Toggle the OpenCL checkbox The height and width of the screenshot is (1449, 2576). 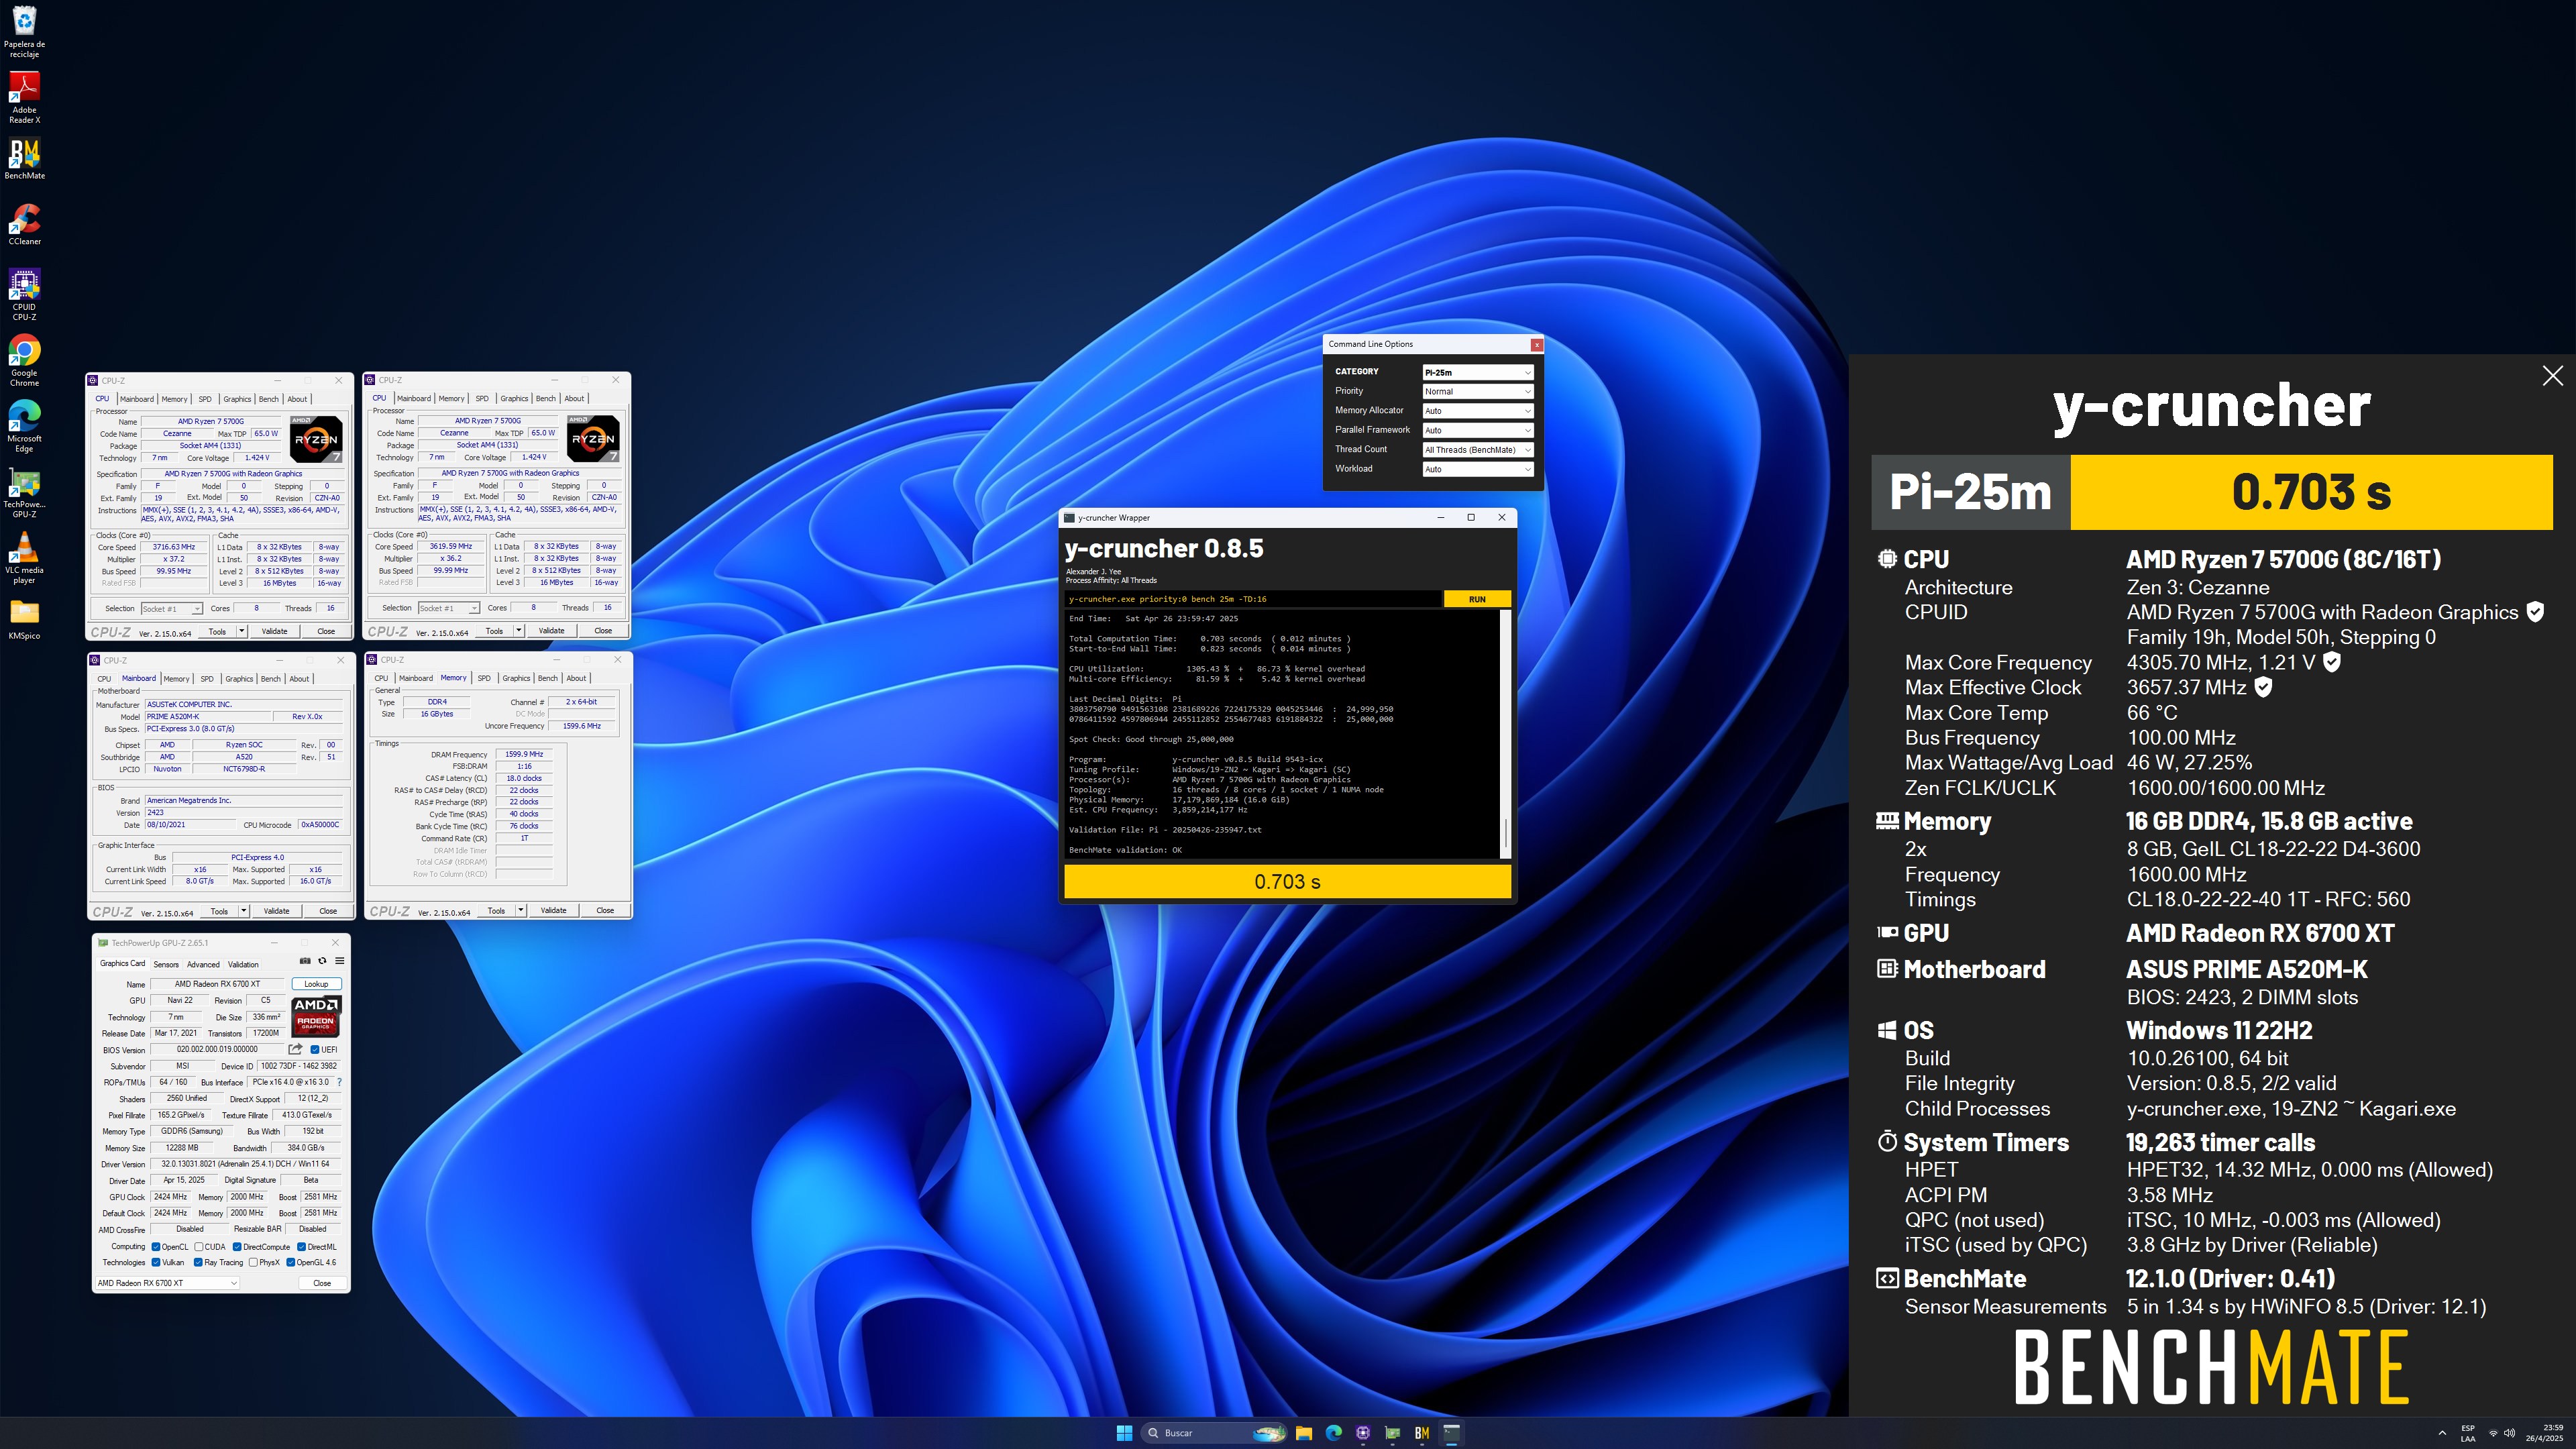click(156, 1247)
